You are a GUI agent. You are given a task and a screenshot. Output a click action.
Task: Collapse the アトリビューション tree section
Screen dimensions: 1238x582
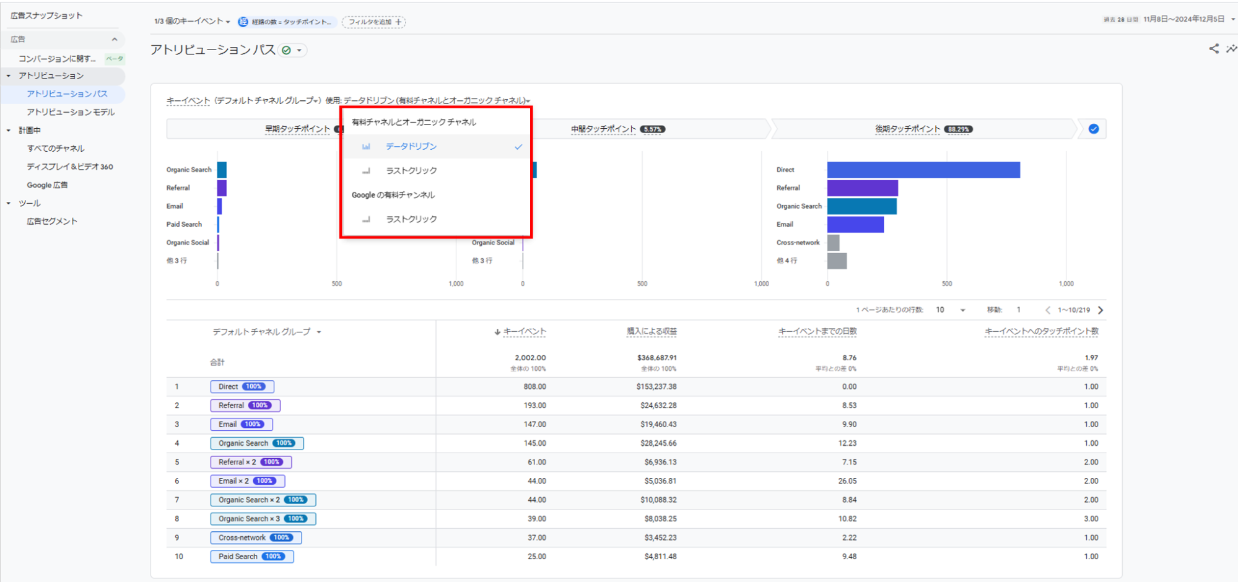pyautogui.click(x=8, y=76)
